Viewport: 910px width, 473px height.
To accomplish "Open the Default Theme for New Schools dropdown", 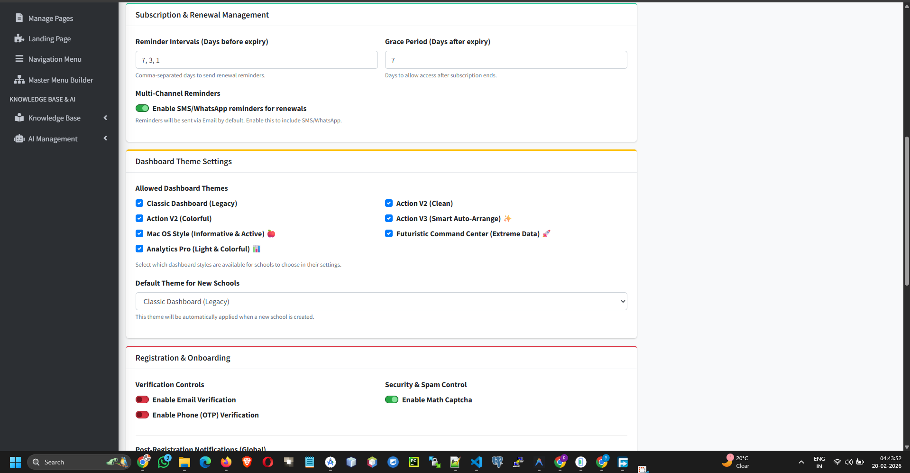I will 381,301.
